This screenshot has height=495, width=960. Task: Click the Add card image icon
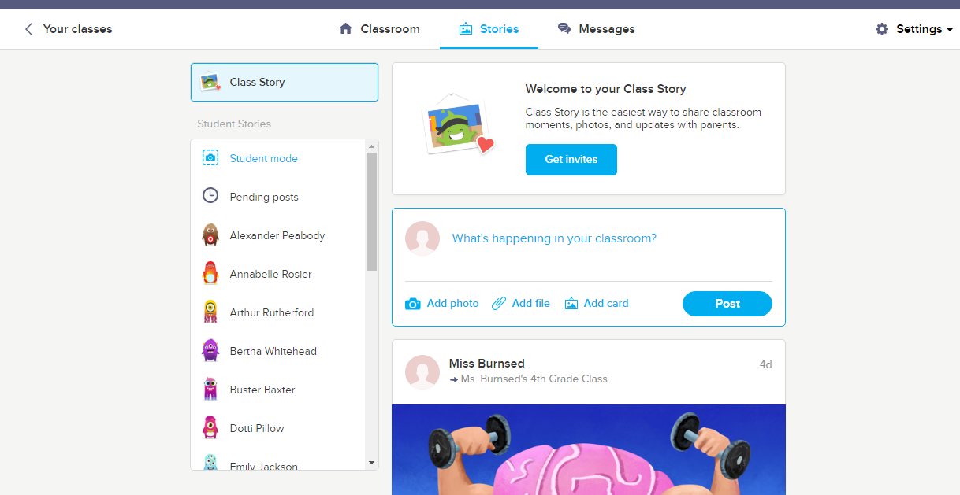[x=571, y=304]
